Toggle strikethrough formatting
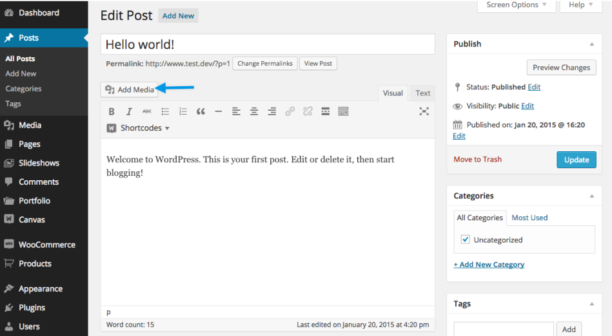 tap(147, 111)
